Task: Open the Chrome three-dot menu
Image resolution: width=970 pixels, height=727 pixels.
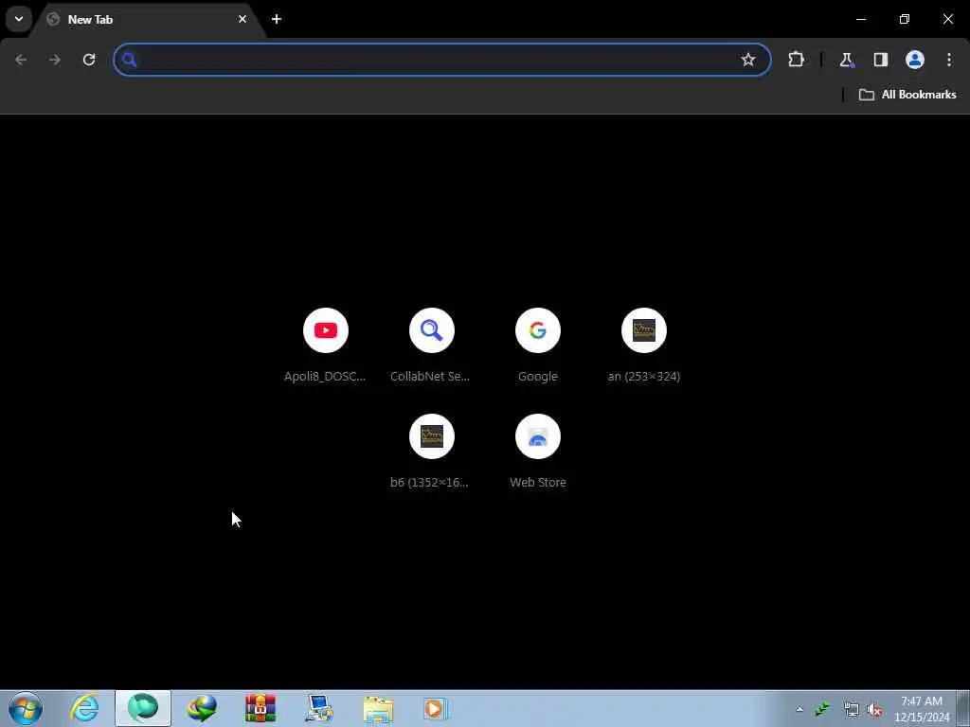Action: click(x=949, y=60)
